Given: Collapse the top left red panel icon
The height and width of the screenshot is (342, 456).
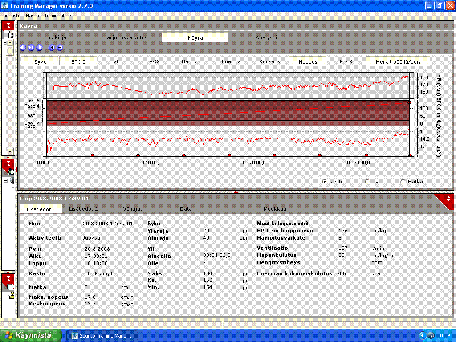Looking at the screenshot, I should (9, 25).
